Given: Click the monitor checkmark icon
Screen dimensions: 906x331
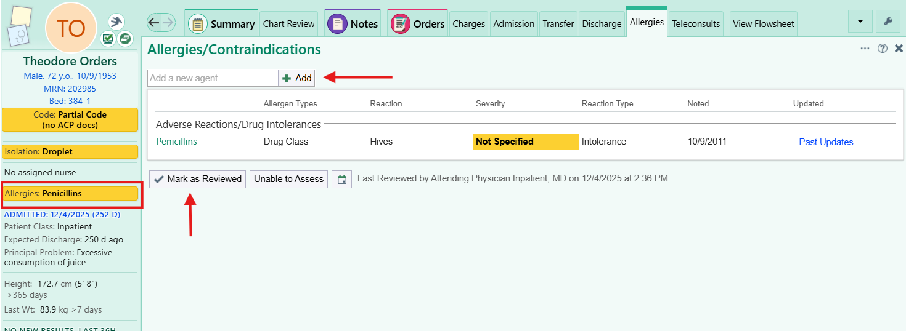Looking at the screenshot, I should click(x=108, y=39).
